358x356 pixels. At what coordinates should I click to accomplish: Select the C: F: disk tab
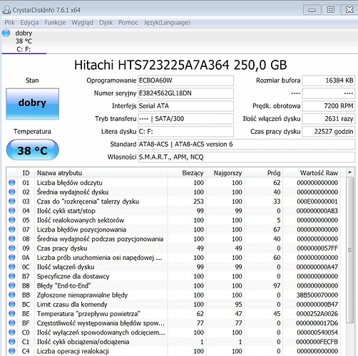pyautogui.click(x=24, y=41)
